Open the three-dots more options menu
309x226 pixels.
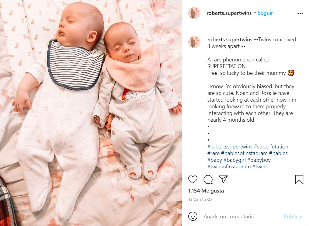[x=300, y=13]
